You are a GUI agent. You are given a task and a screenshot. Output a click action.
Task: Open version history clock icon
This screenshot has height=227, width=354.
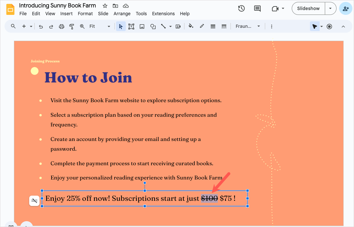[x=241, y=8]
